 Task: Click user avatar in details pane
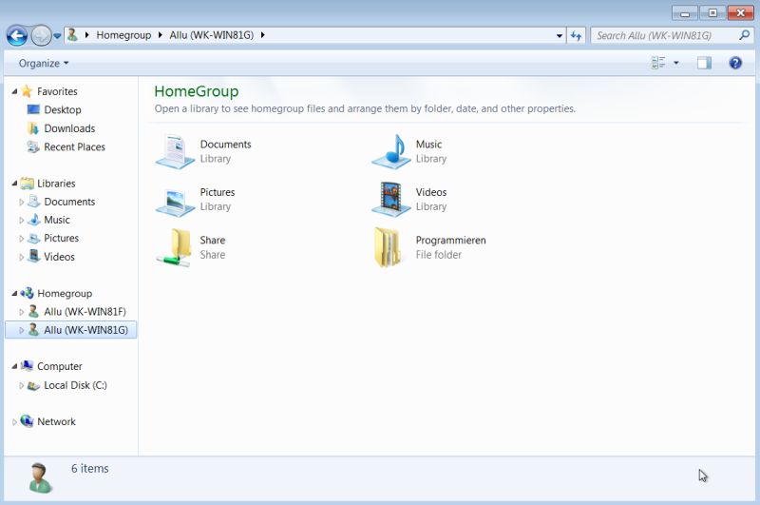(40, 478)
